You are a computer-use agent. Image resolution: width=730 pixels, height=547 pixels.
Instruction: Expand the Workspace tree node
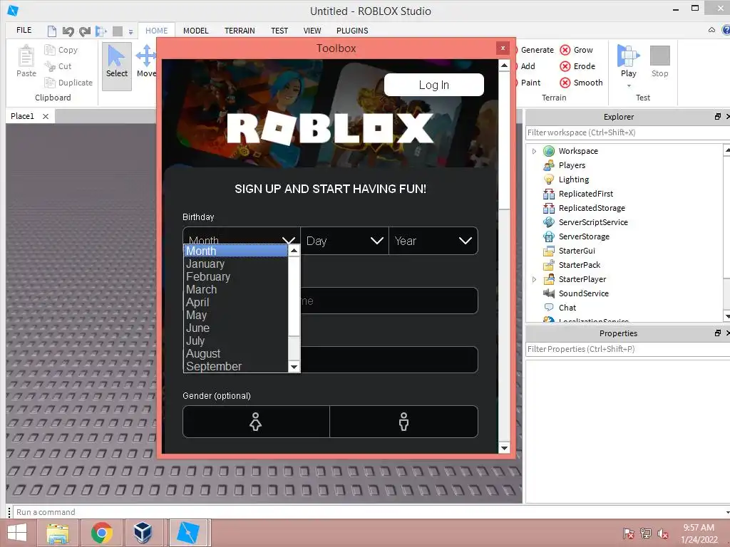pos(534,151)
